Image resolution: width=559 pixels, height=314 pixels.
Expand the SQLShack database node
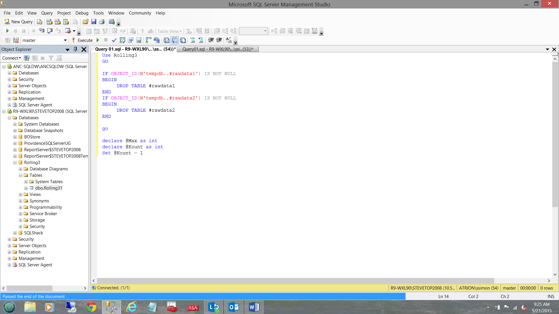[15, 233]
